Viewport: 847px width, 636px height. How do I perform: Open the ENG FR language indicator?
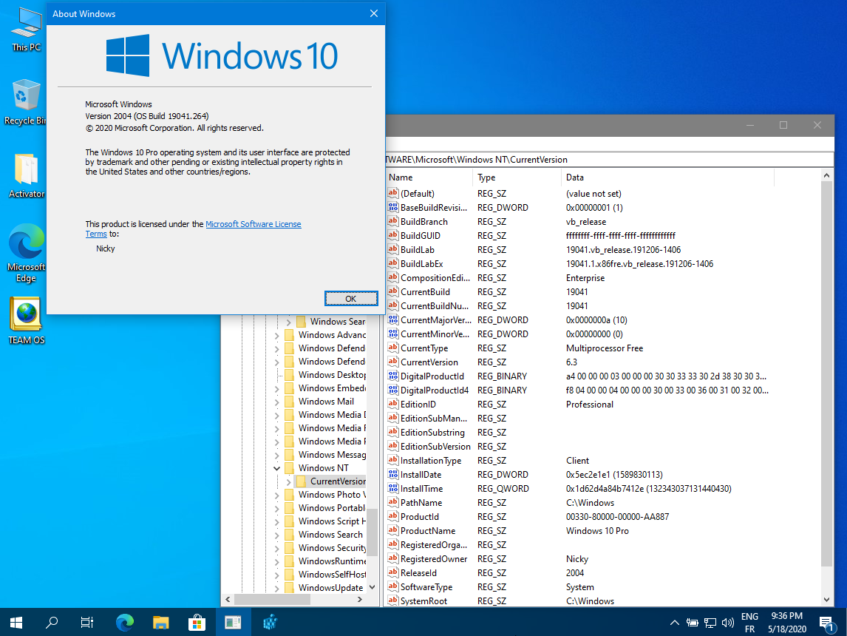coord(749,623)
